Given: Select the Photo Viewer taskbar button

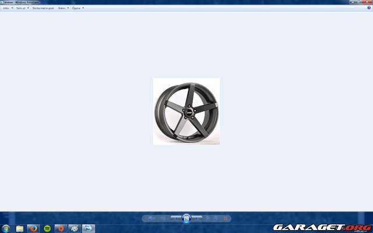Looking at the screenshot, I should (x=89, y=229).
